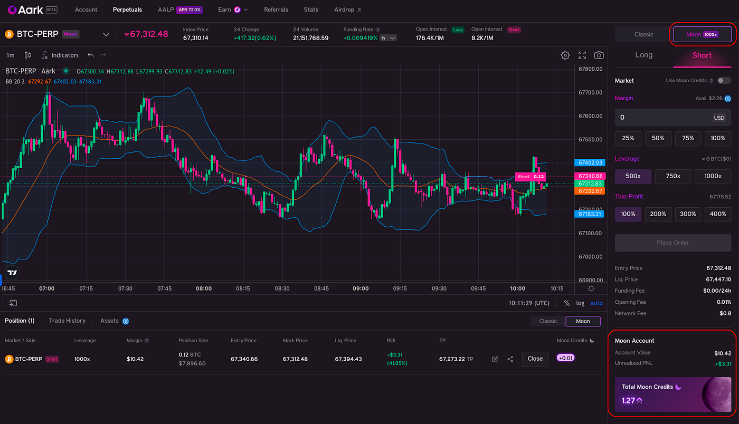Image resolution: width=739 pixels, height=424 pixels.
Task: Open the BTC-PERP market selector dropdown
Action: point(106,34)
